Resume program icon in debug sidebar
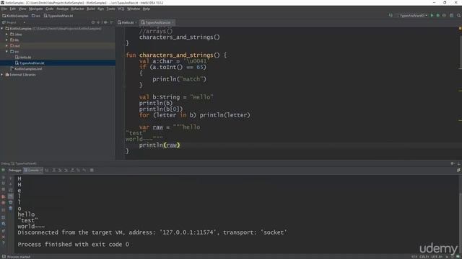Viewport: 462px width, 259px height. point(3,178)
